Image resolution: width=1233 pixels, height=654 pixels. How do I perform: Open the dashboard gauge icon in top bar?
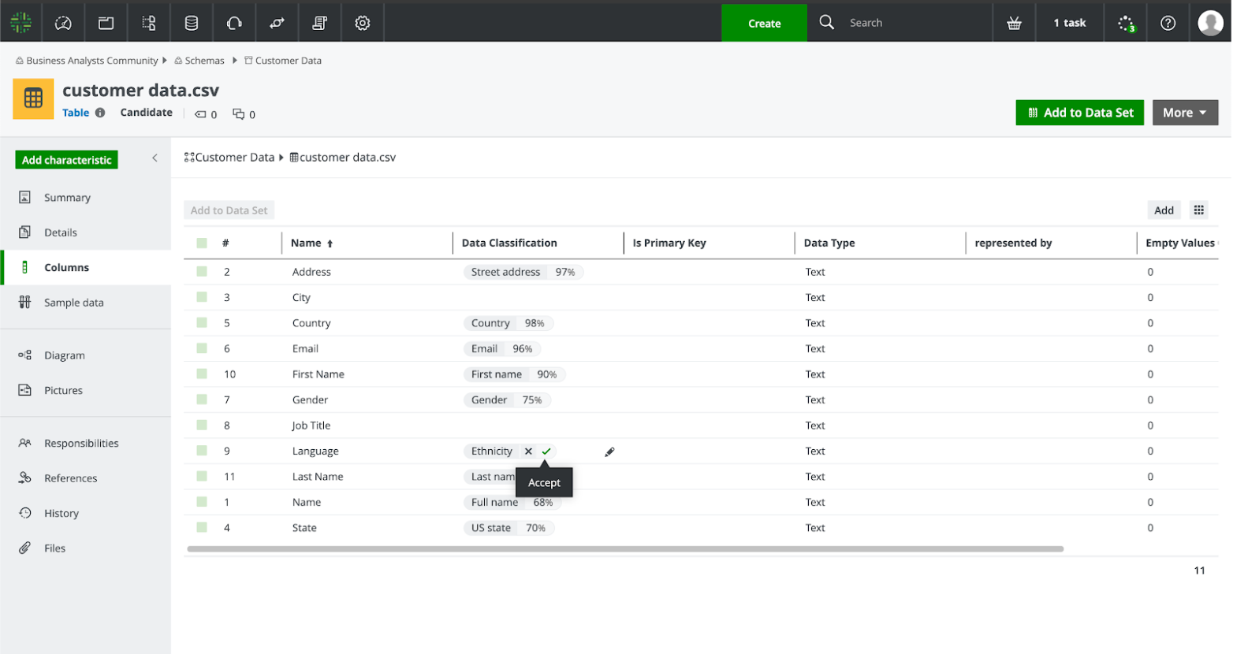(63, 23)
